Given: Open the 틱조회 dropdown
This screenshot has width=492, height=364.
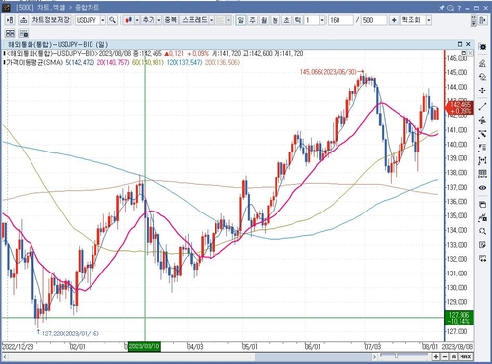Looking at the screenshot, I should pos(428,20).
